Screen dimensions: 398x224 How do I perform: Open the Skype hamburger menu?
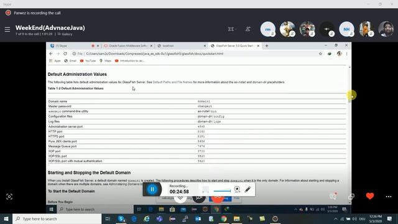coord(7,29)
